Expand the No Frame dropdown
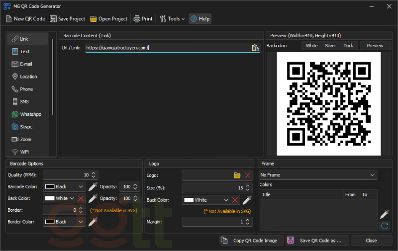 click(x=318, y=175)
